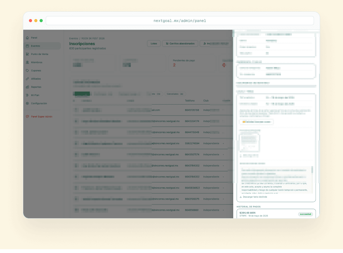Click phone number 6645834822
This screenshot has height=253, width=343.
[192, 188]
